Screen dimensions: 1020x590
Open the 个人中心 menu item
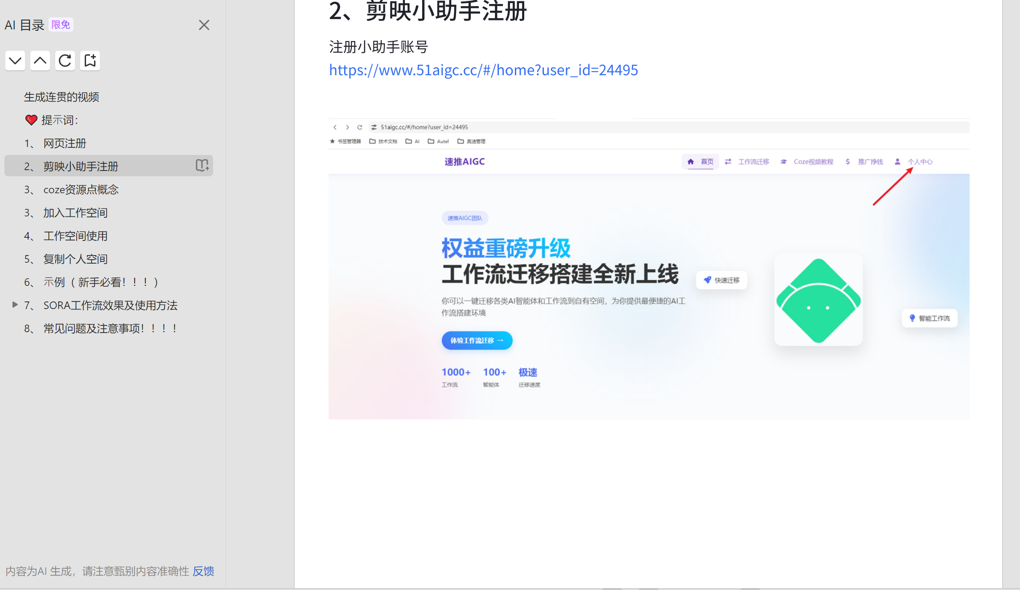920,162
